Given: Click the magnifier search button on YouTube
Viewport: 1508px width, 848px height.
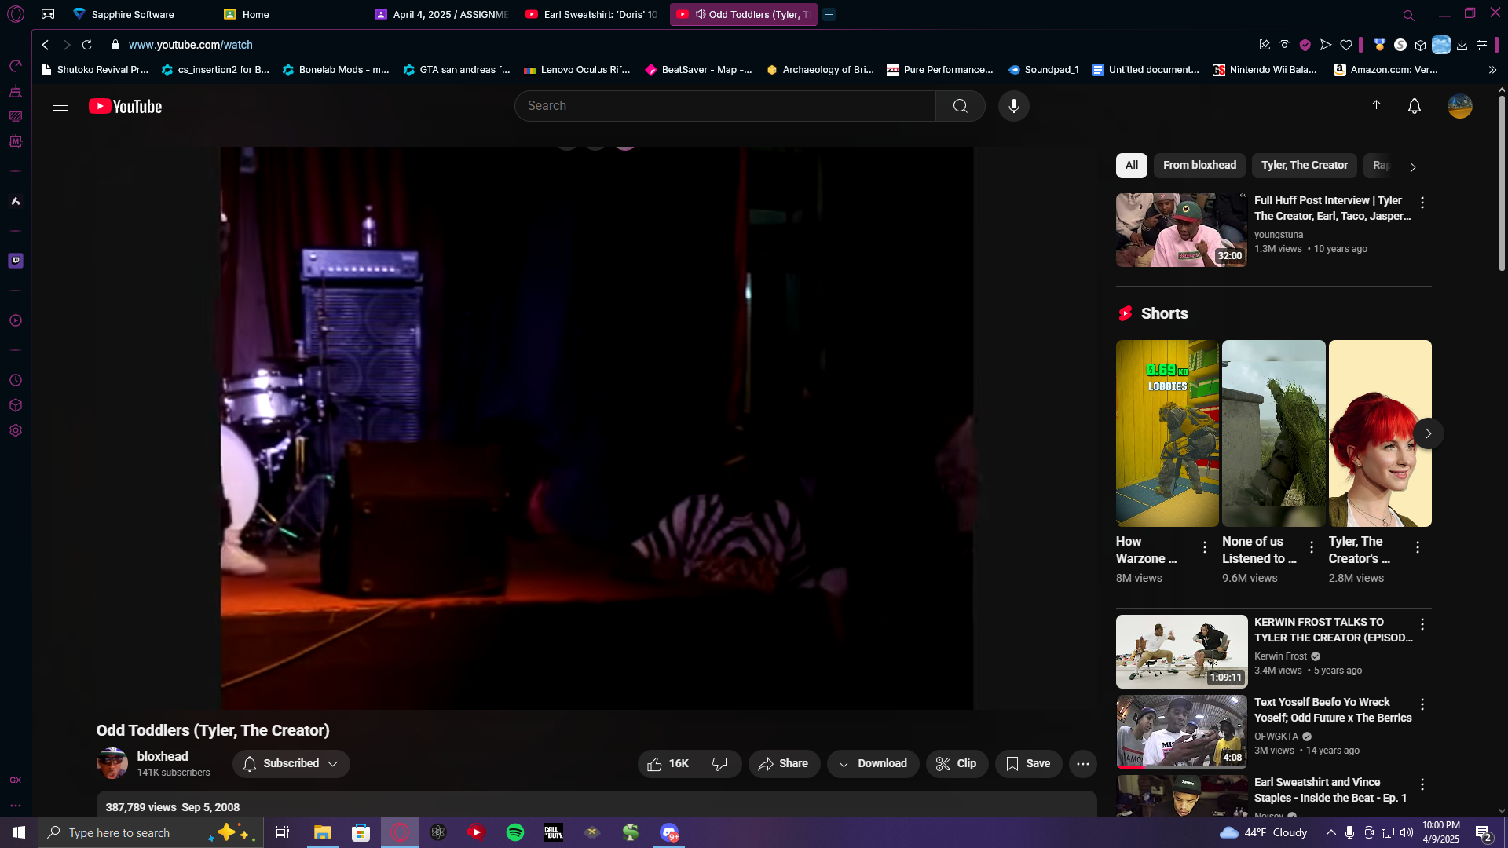Looking at the screenshot, I should (960, 106).
